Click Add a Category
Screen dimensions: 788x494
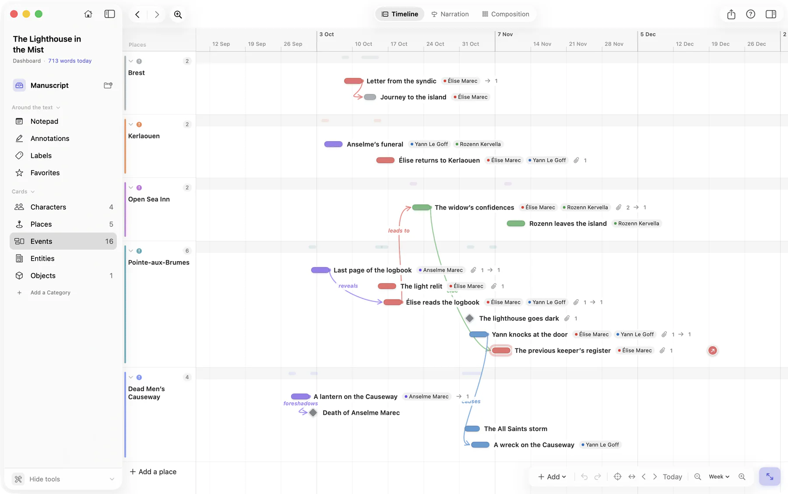pos(44,293)
